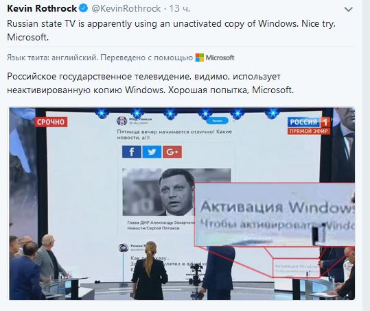
Task: Click the original English tweet text
Action: 171,30
